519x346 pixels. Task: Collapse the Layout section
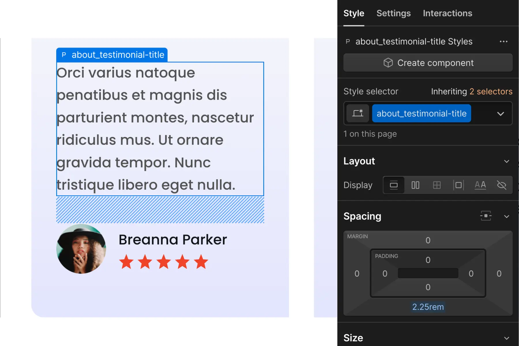coord(507,161)
